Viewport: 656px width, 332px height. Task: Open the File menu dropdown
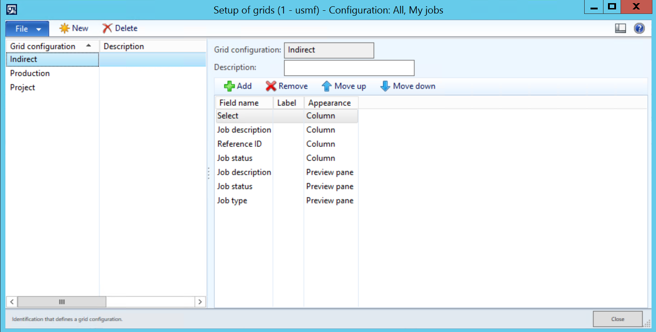pos(27,29)
